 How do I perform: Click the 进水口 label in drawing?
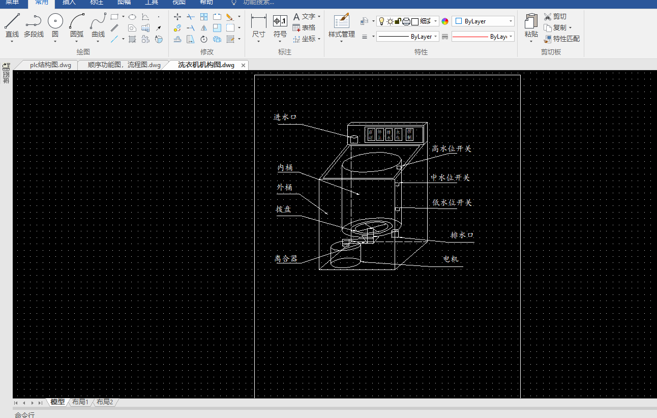pyautogui.click(x=285, y=117)
